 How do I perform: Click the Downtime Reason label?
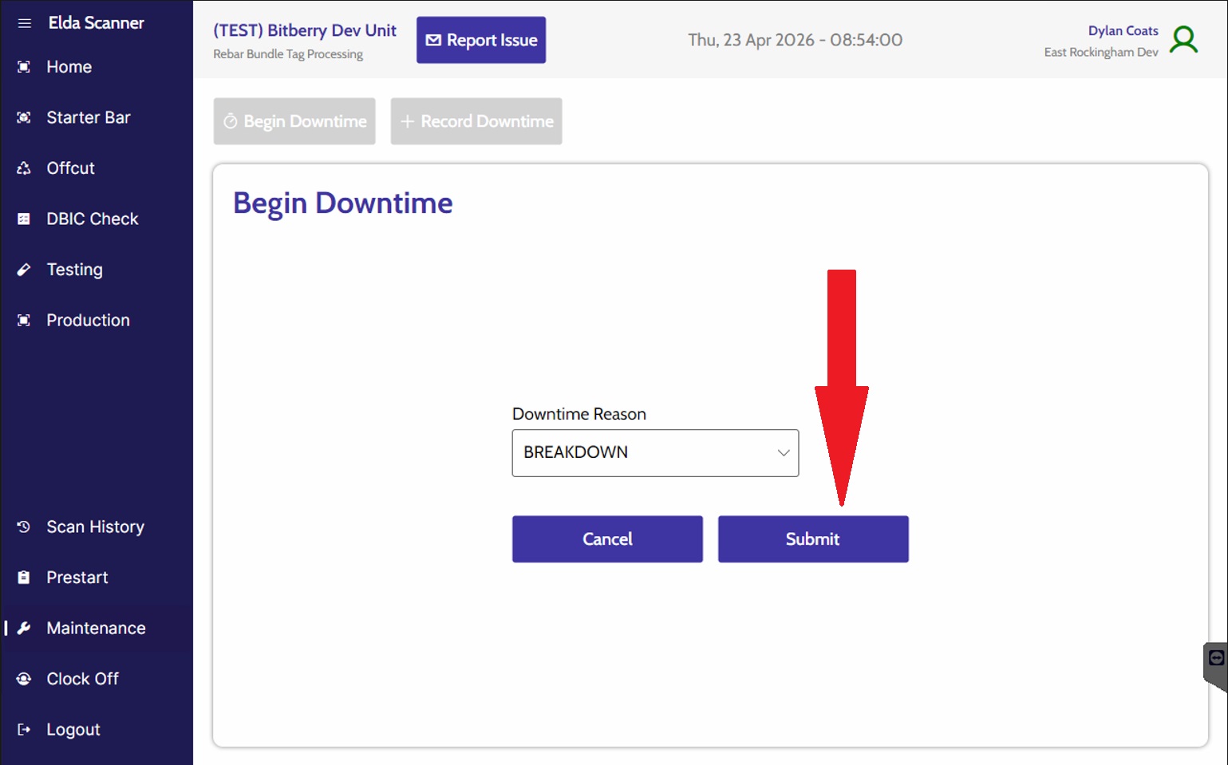(x=579, y=414)
